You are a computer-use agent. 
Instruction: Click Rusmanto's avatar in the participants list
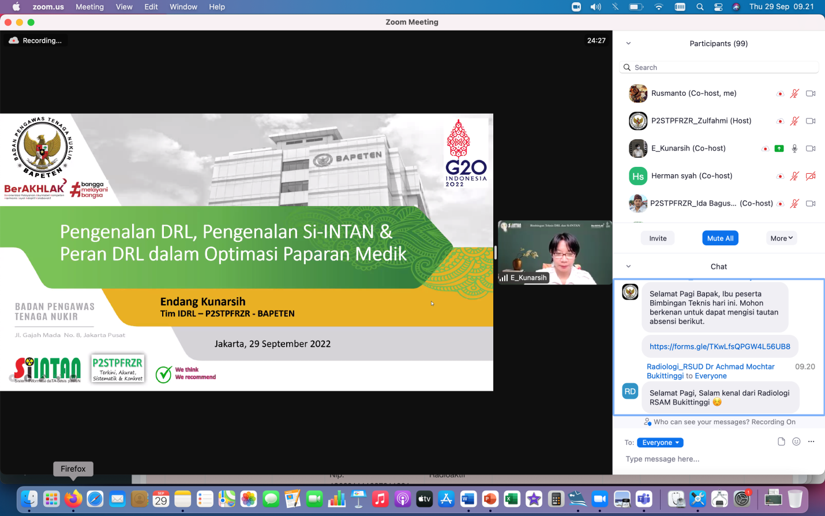[638, 94]
